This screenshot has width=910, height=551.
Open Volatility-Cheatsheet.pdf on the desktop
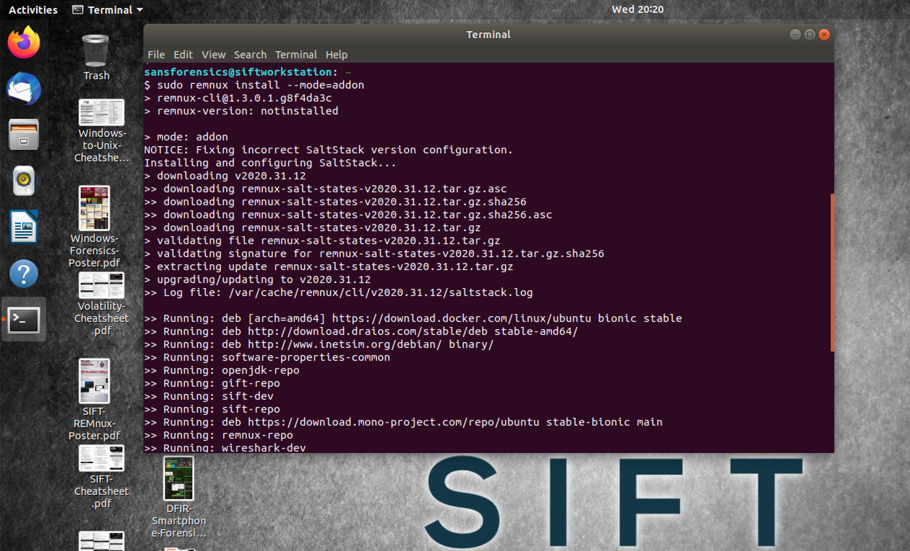102,304
